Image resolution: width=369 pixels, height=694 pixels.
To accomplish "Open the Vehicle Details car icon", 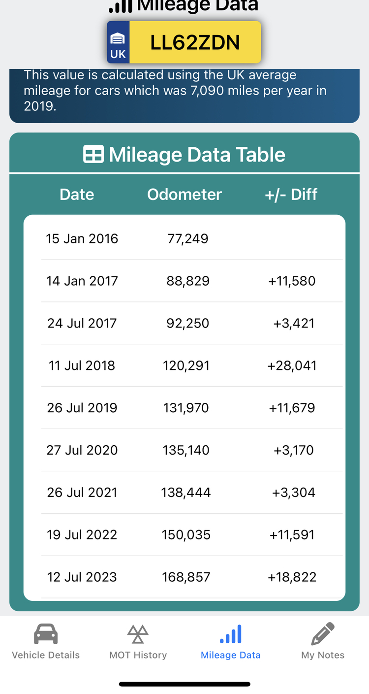I will (46, 634).
